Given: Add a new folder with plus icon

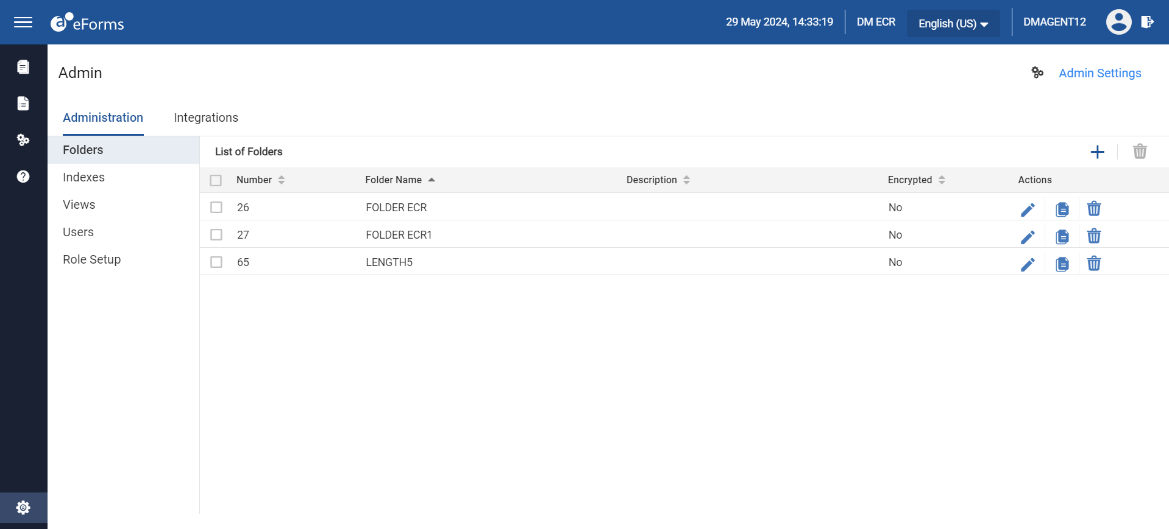Looking at the screenshot, I should point(1097,152).
